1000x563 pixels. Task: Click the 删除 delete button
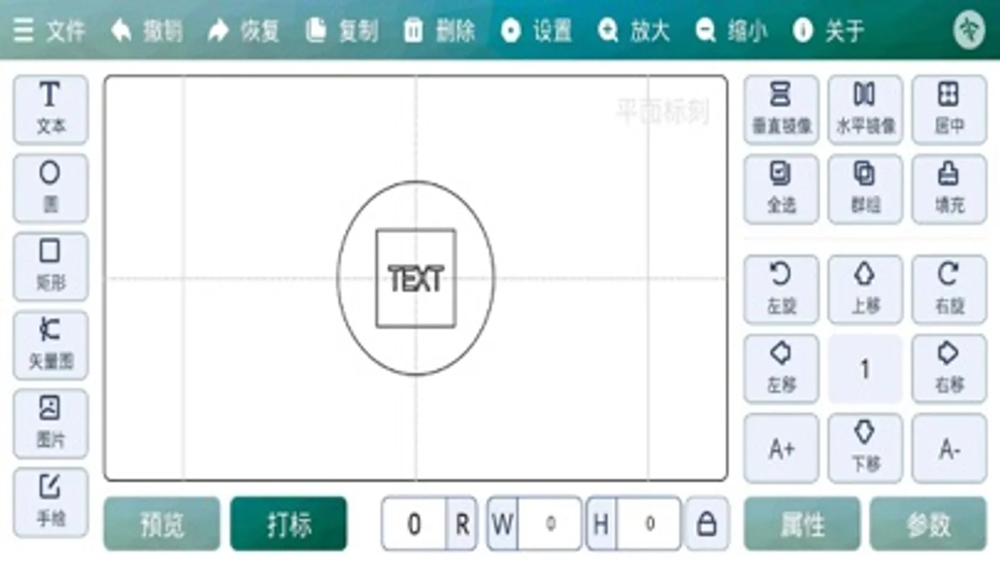click(x=439, y=30)
